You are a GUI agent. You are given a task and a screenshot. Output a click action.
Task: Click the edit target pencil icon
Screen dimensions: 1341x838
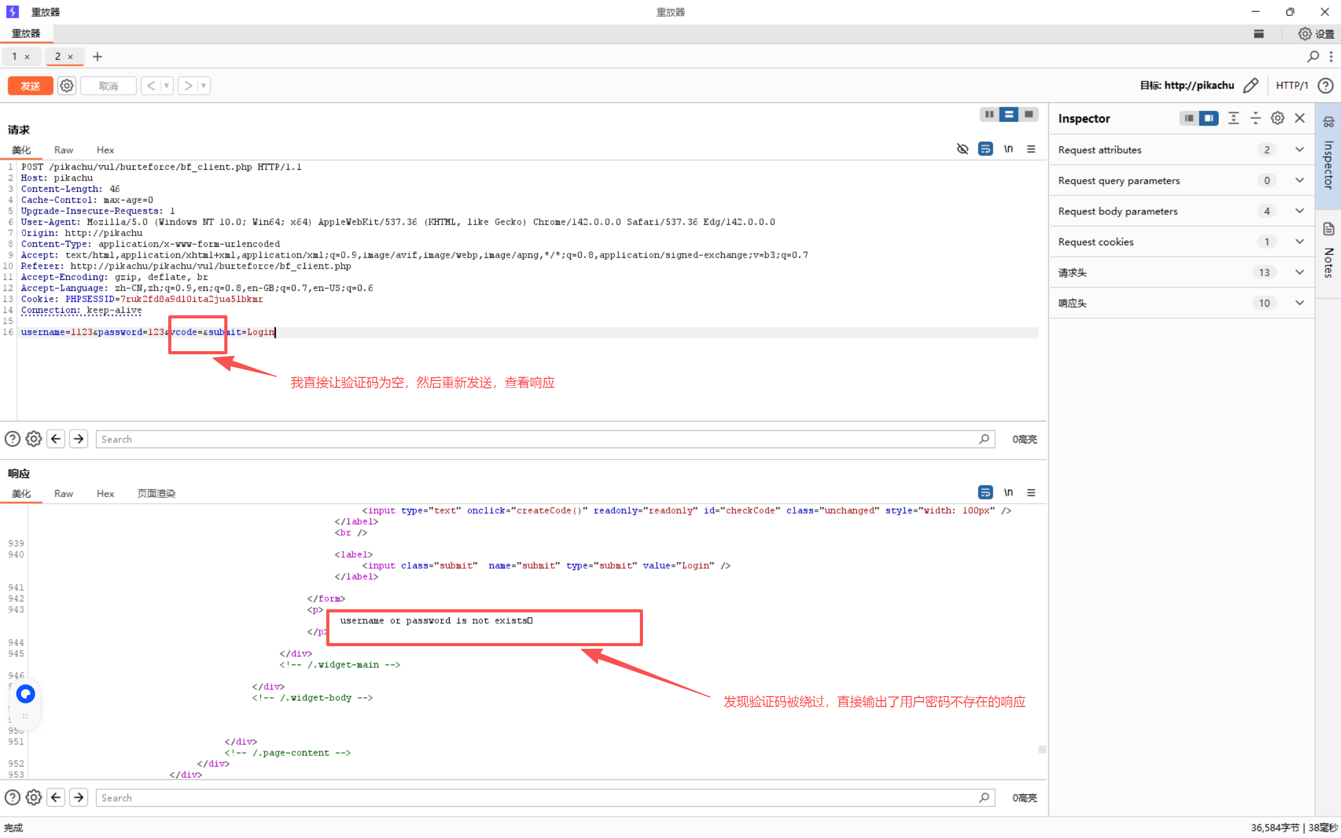click(1251, 85)
